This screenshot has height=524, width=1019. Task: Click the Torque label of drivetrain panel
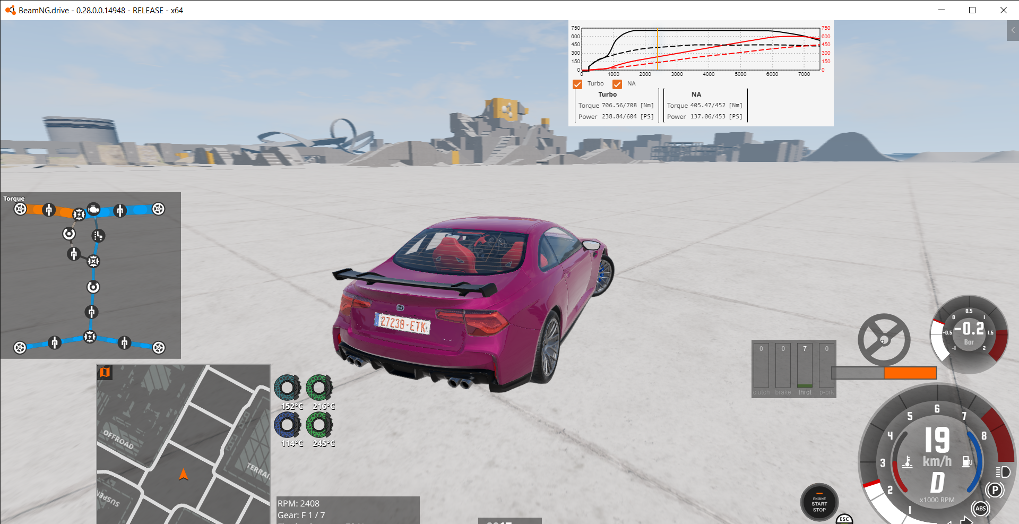[14, 199]
